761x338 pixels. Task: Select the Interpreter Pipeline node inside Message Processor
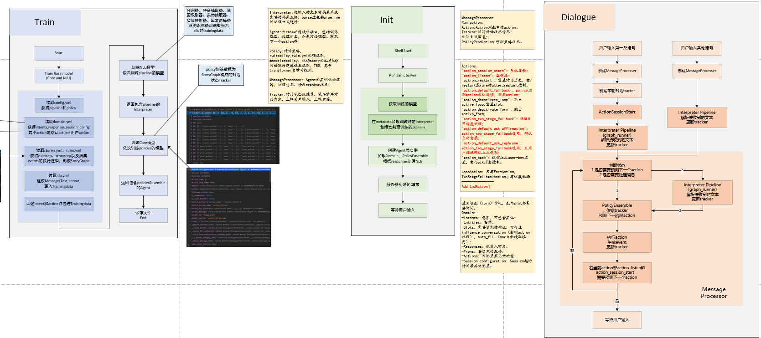tap(703, 192)
